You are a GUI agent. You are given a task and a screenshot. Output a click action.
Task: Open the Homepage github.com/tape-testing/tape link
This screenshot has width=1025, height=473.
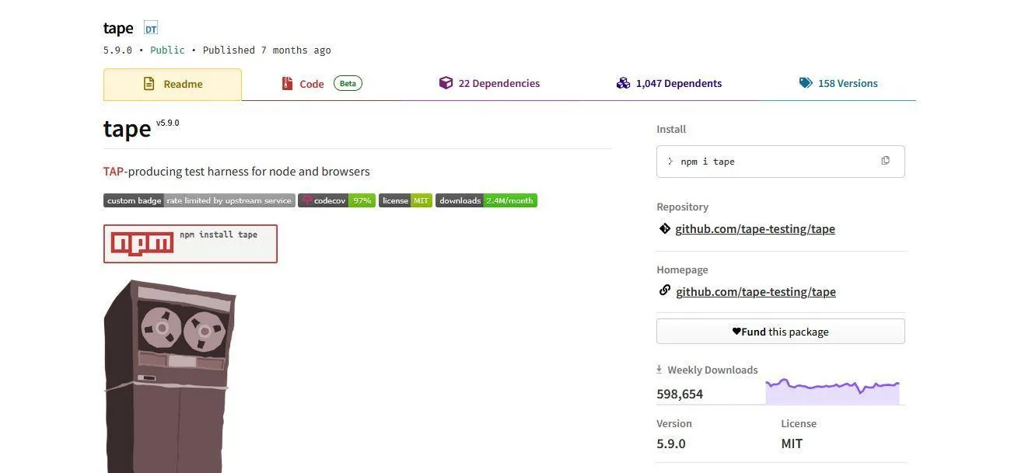(756, 292)
